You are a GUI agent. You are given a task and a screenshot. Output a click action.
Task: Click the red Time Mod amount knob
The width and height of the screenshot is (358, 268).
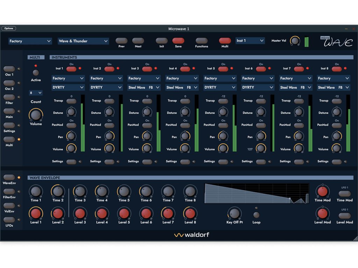(322, 192)
